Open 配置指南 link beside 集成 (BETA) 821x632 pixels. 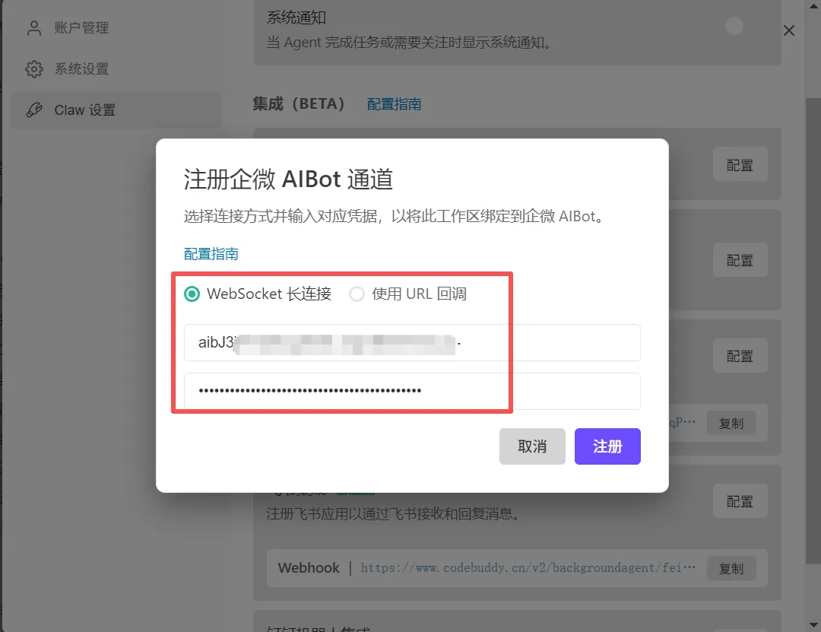pyautogui.click(x=395, y=104)
